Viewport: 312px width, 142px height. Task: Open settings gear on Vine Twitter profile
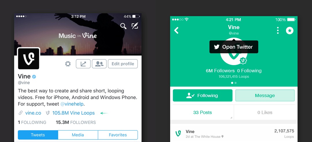tap(68, 64)
